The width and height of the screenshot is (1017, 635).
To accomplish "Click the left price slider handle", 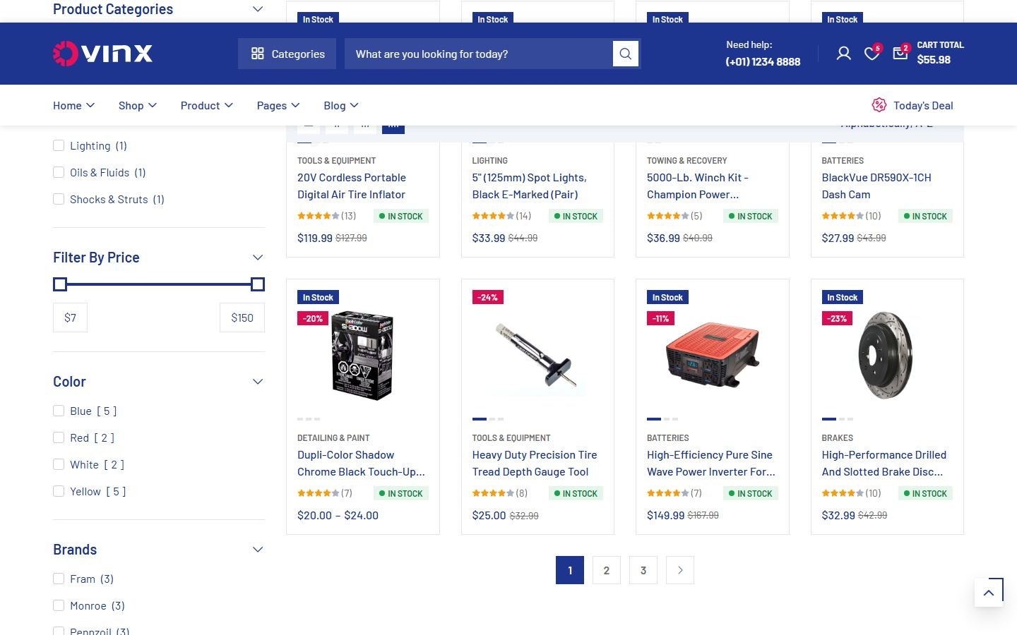I will [x=60, y=284].
